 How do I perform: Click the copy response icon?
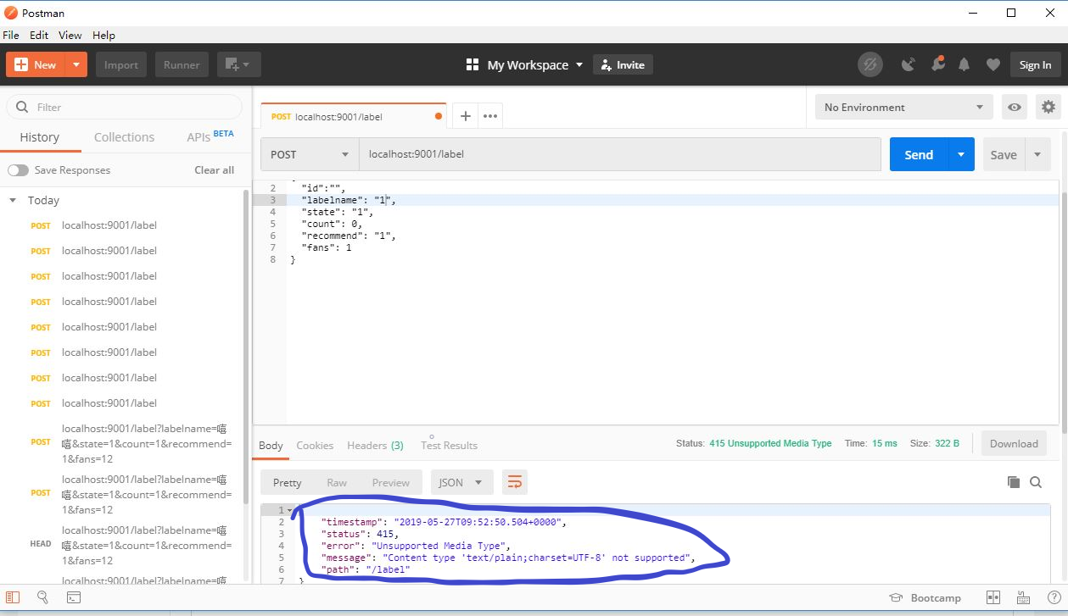1013,482
